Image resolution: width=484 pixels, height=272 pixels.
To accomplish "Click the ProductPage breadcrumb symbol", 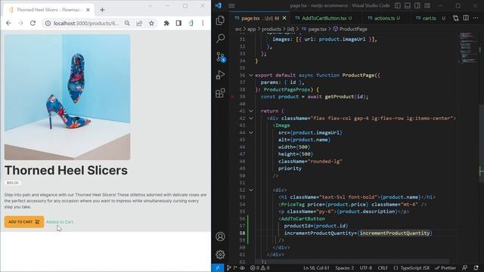I will point(350,29).
